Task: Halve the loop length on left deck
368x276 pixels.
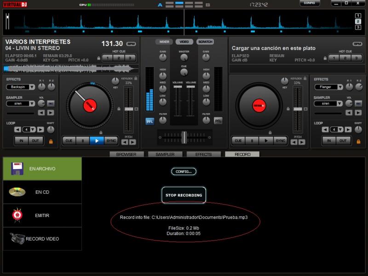Action: (17, 130)
